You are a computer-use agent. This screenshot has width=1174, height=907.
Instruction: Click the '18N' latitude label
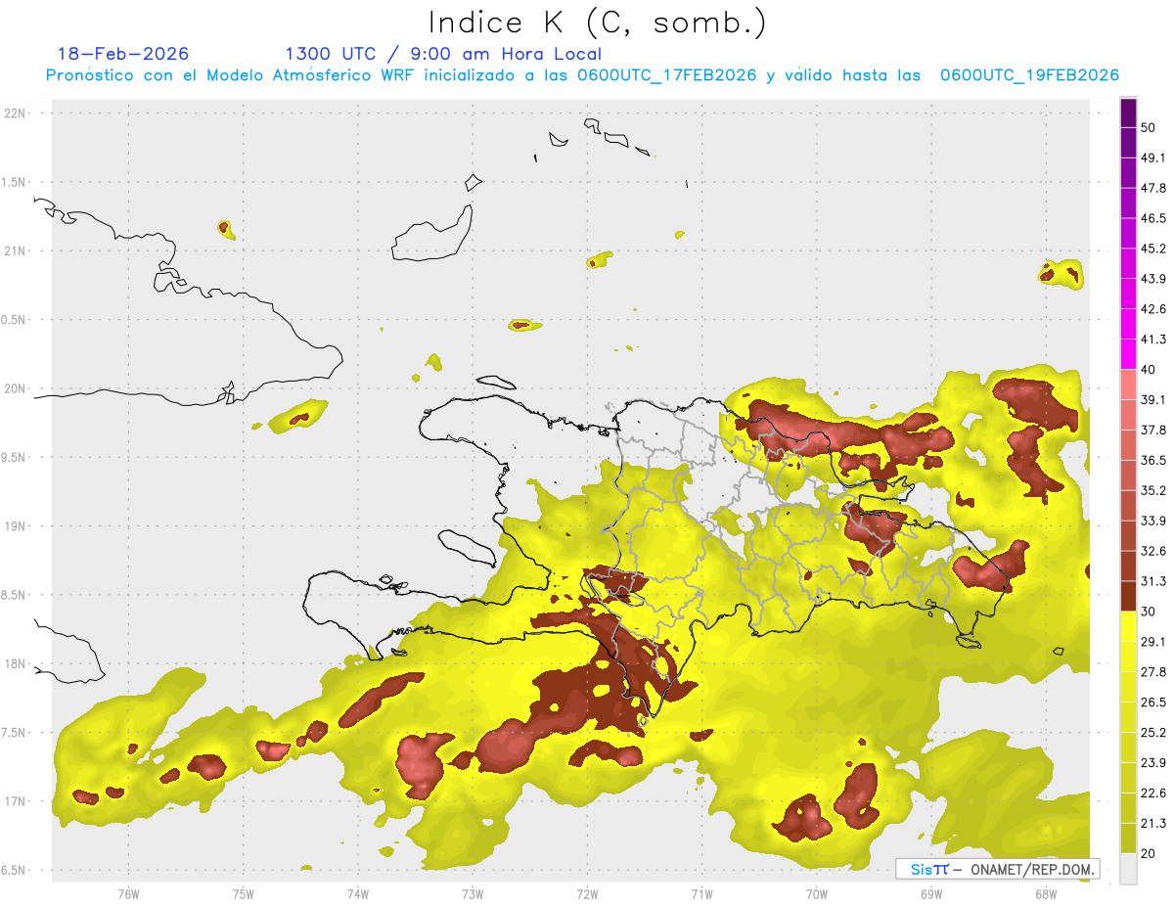coord(16,663)
